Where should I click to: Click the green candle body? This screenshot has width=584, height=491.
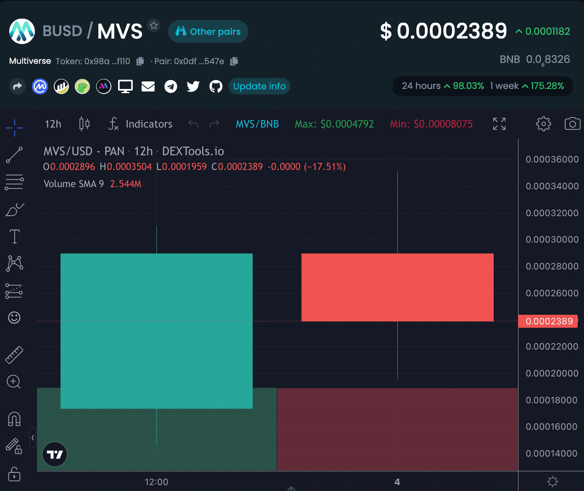[x=156, y=331]
